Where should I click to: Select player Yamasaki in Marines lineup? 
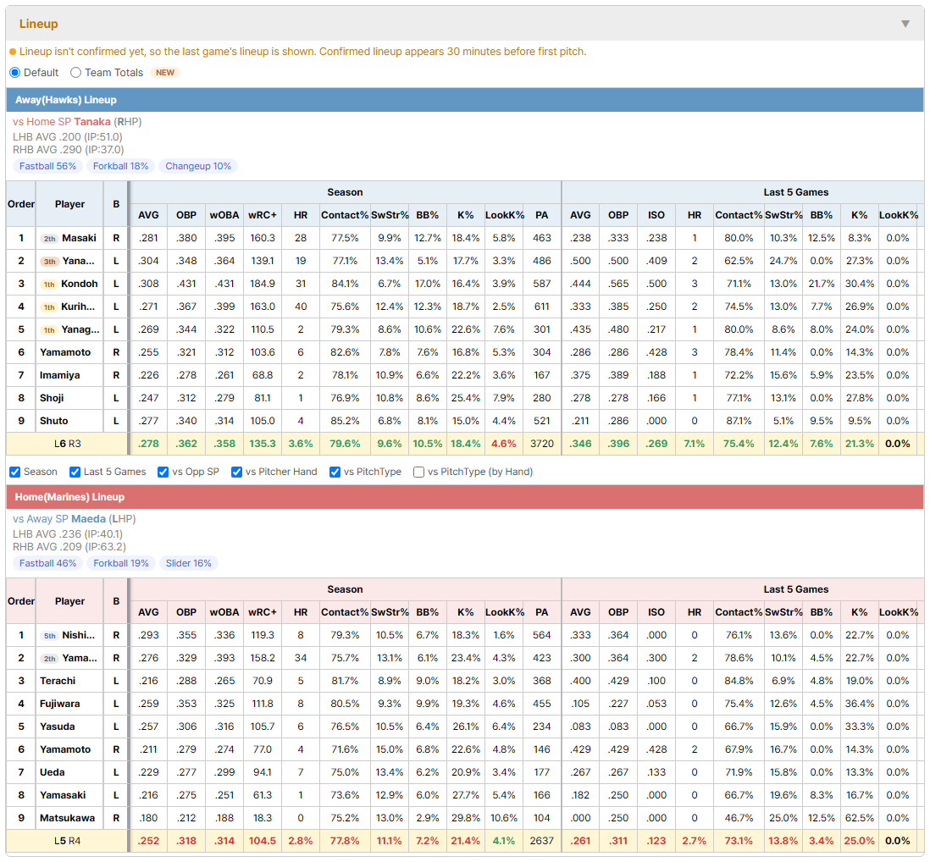(x=63, y=795)
